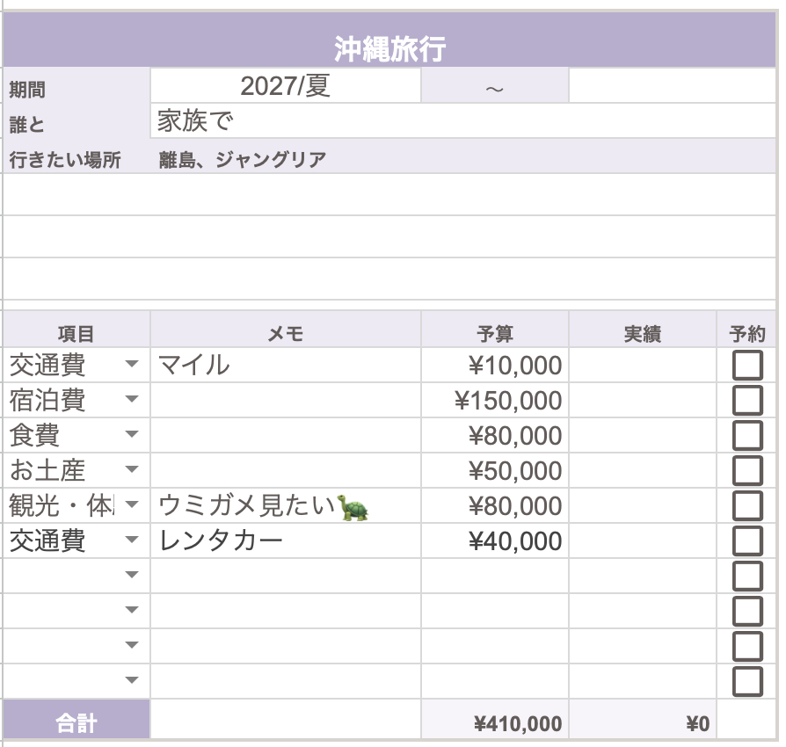
Task: Select the 予算 column header
Action: (495, 330)
